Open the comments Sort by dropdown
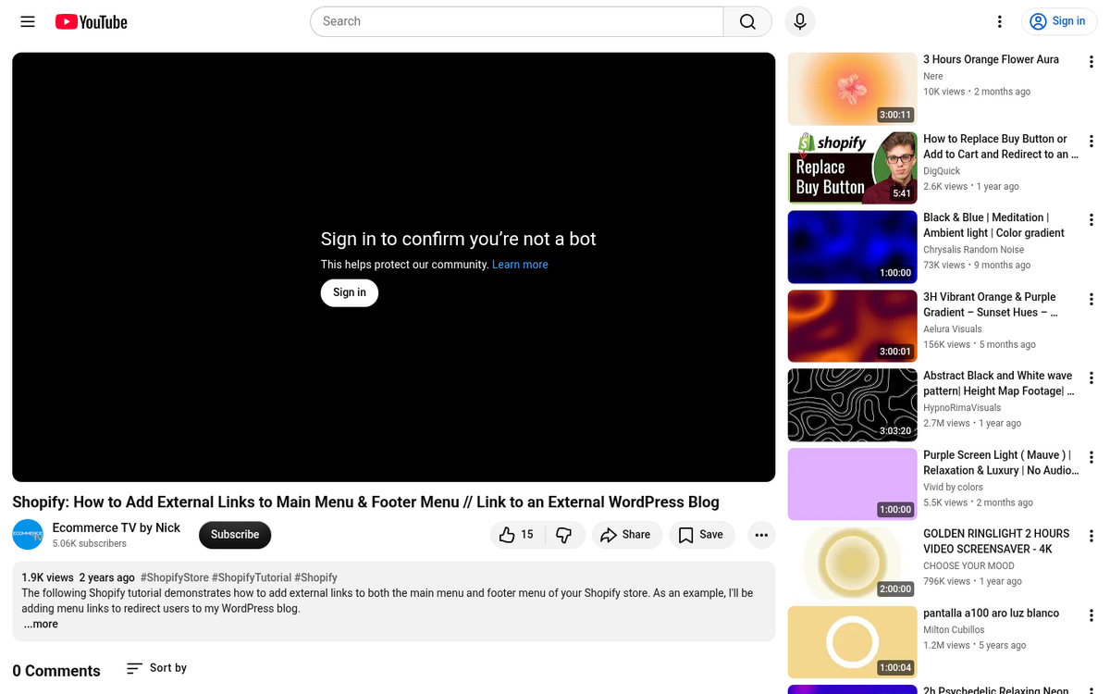The height and width of the screenshot is (694, 1110). tap(155, 667)
